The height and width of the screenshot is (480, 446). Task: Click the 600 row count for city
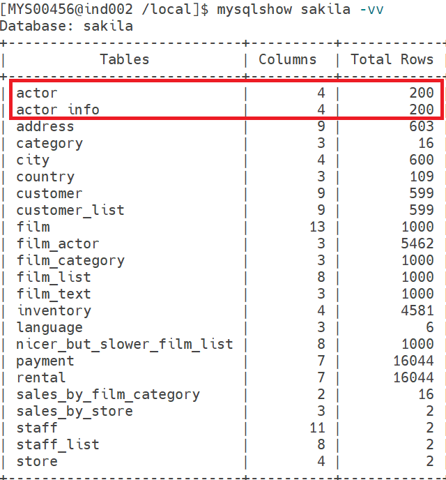(422, 160)
